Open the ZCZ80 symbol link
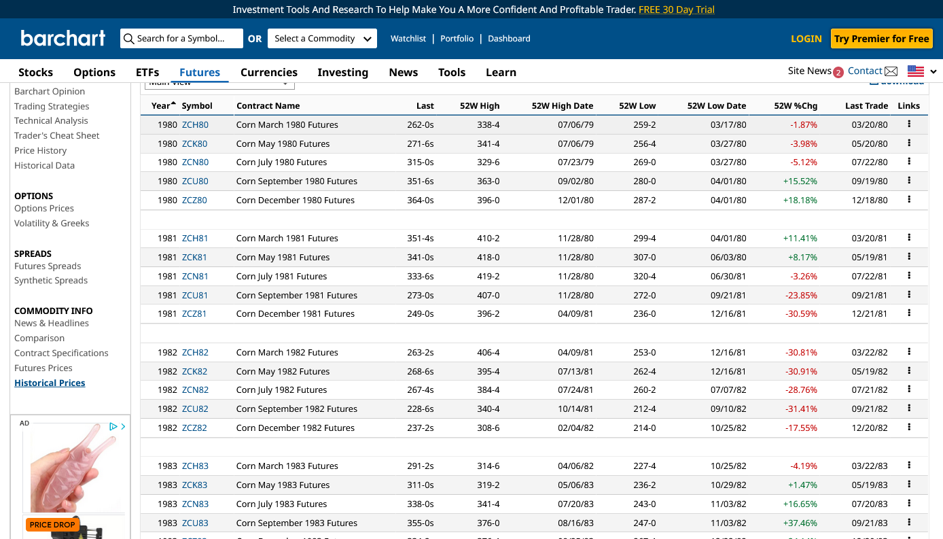The width and height of the screenshot is (943, 539). (x=194, y=200)
